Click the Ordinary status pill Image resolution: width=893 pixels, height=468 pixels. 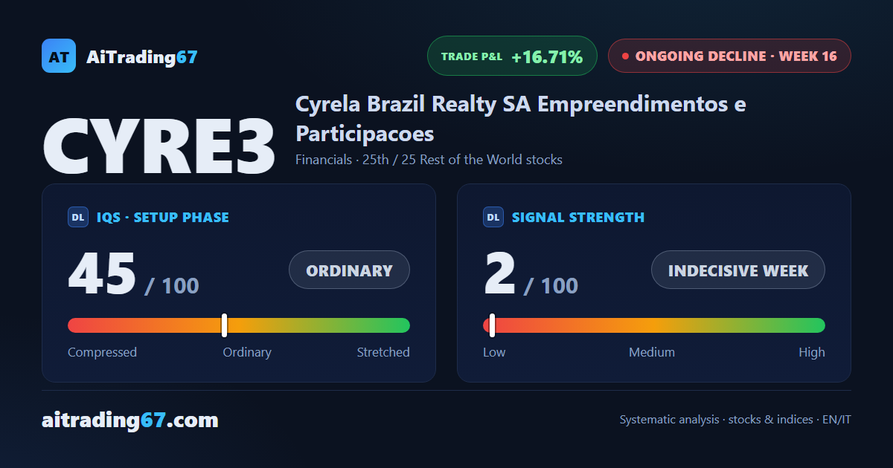click(349, 270)
